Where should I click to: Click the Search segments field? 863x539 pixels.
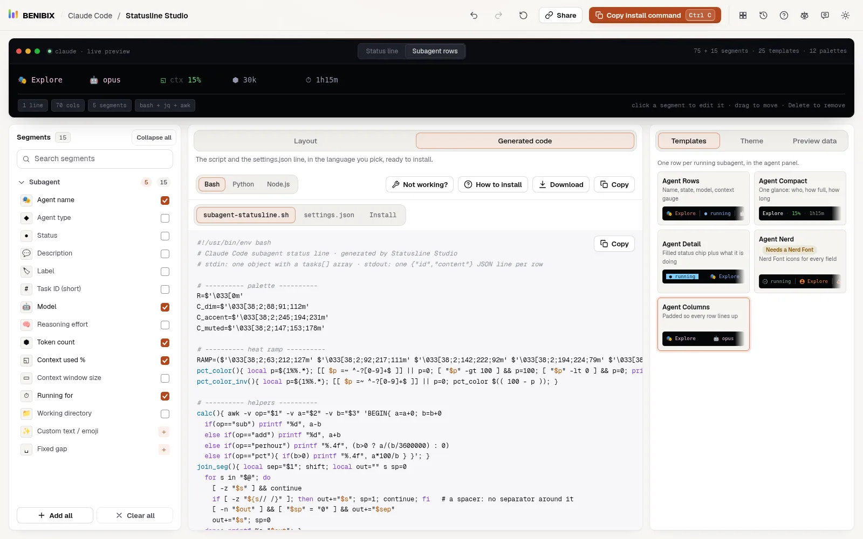click(x=95, y=159)
